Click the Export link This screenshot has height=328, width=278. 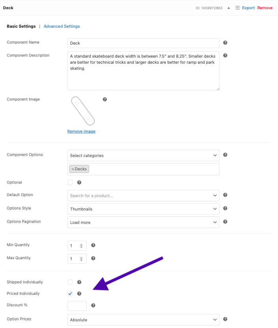(x=248, y=8)
